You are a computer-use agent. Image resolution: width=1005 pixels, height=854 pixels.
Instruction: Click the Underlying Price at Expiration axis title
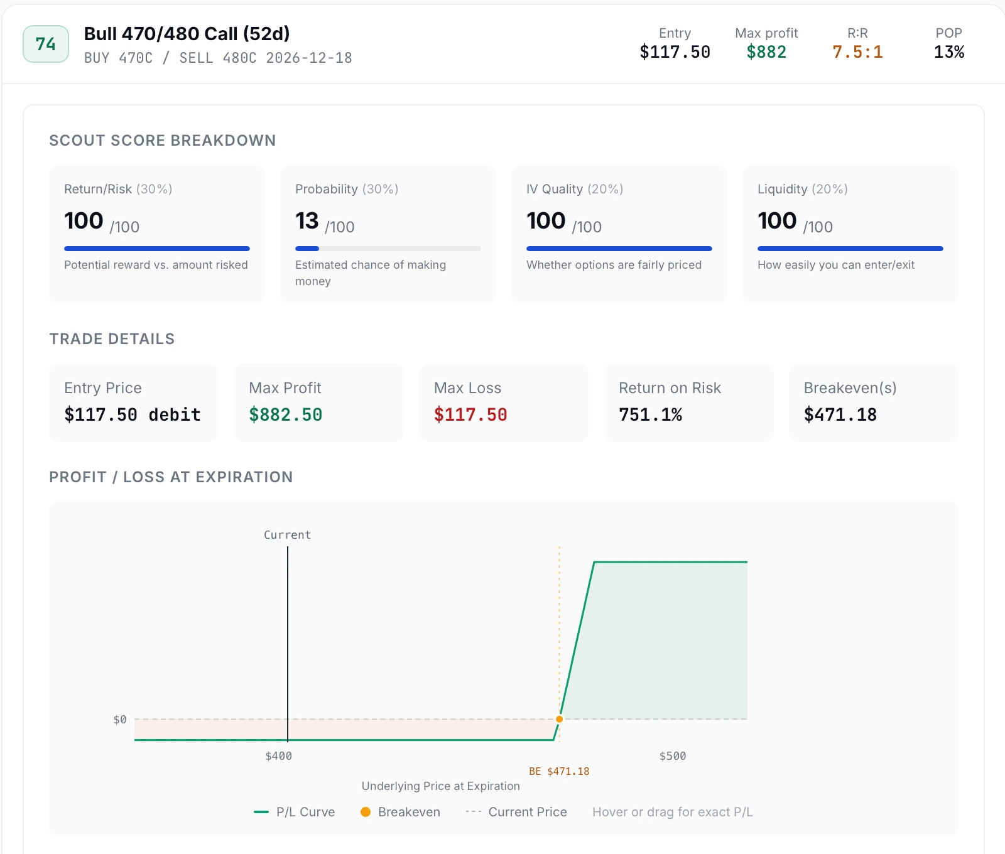point(441,786)
